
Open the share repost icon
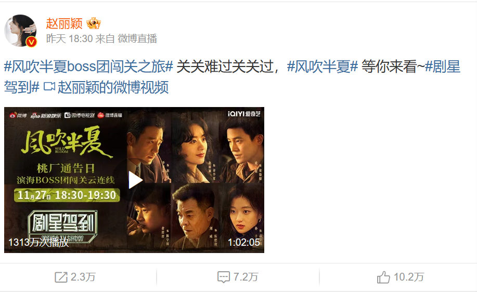click(x=61, y=277)
